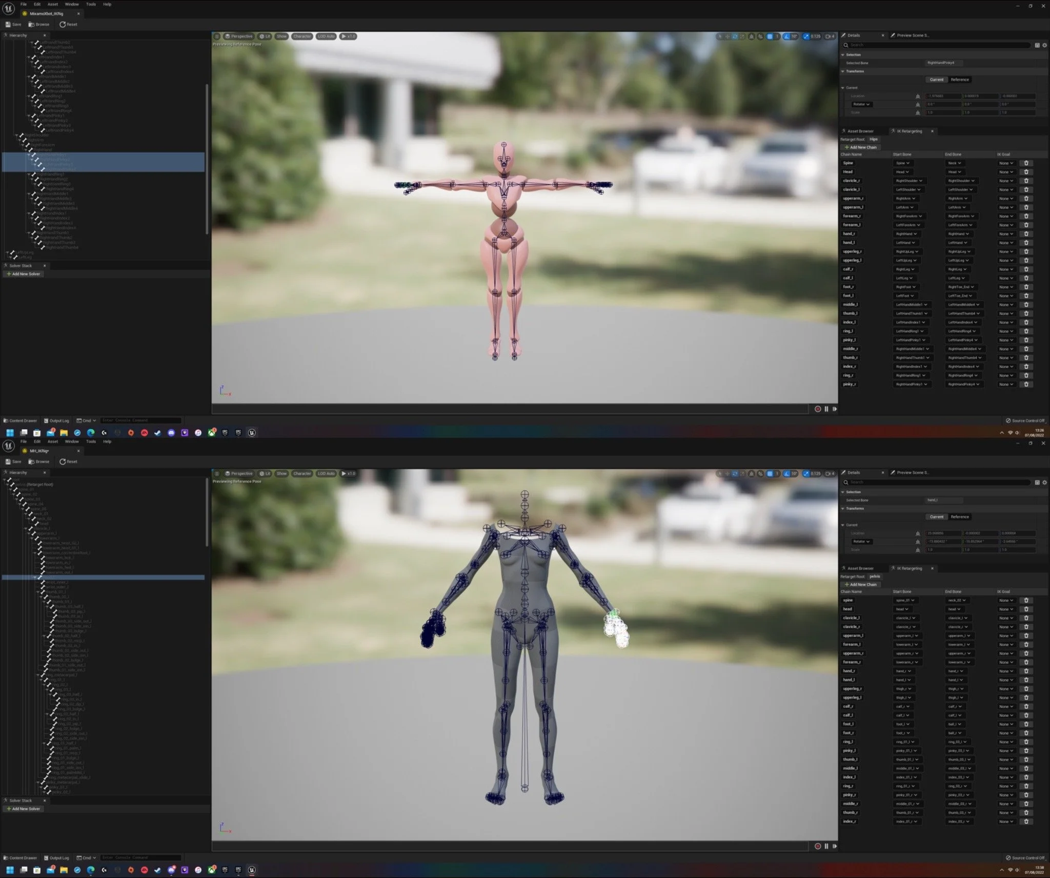The height and width of the screenshot is (878, 1050).
Task: Switch coordinate system in MixamoXbot_IKRig viewport
Action: (x=752, y=36)
